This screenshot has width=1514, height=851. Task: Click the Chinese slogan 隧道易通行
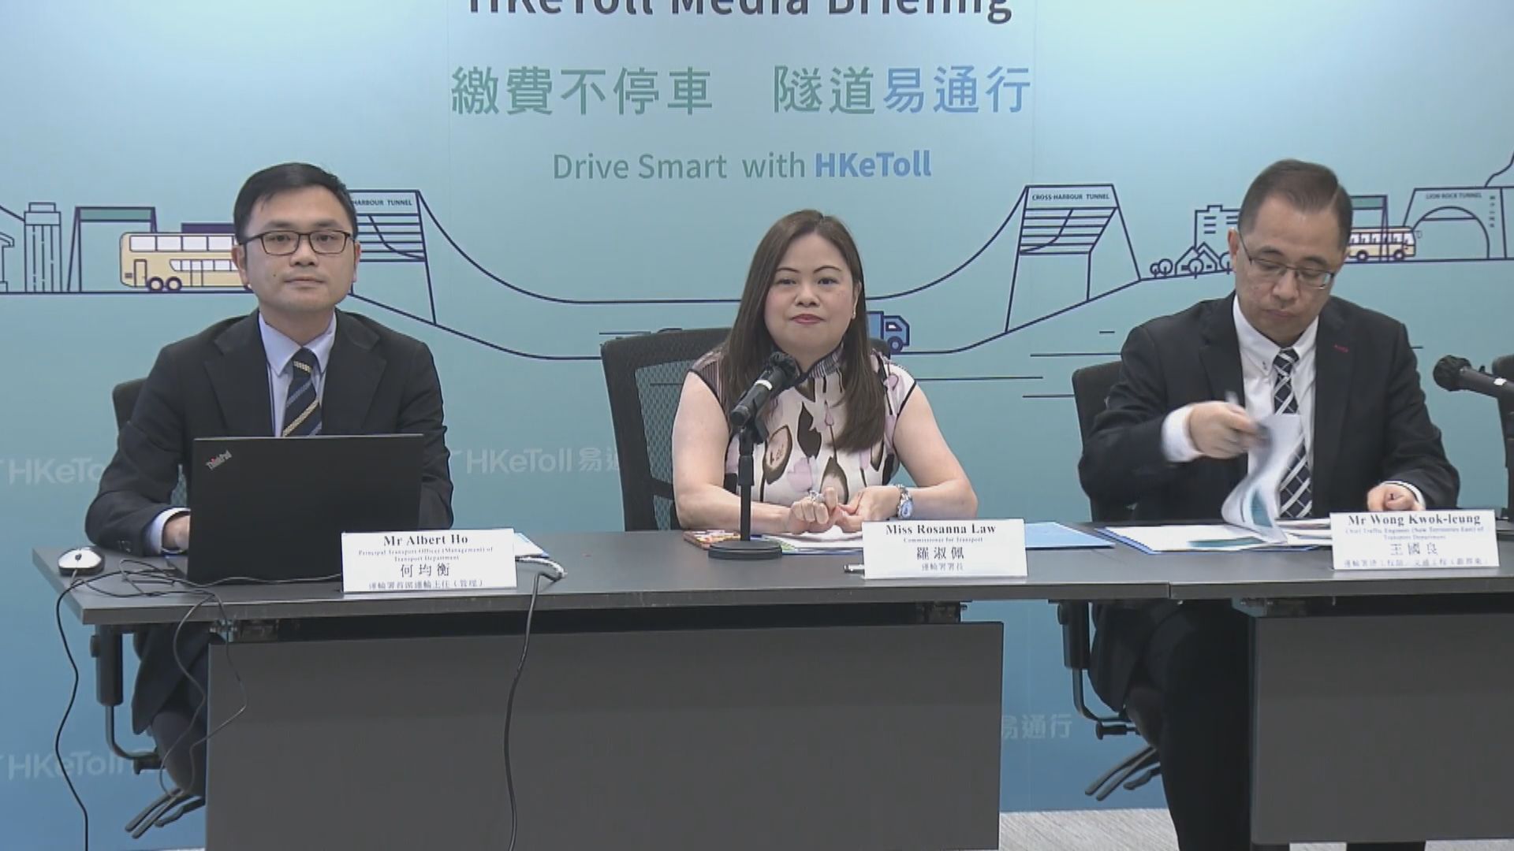click(901, 91)
